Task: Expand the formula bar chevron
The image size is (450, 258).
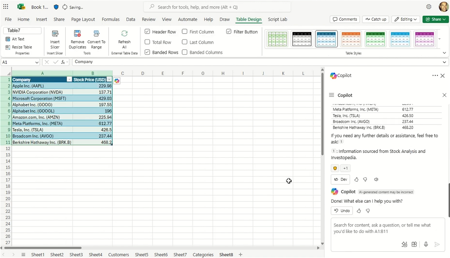Action: click(444, 62)
